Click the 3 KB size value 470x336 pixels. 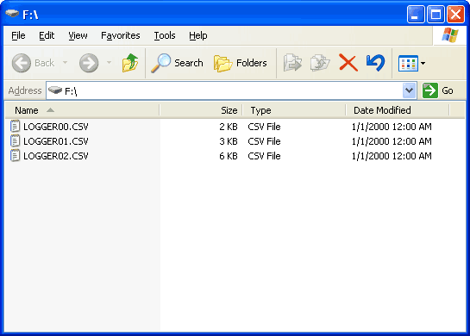pyautogui.click(x=229, y=141)
